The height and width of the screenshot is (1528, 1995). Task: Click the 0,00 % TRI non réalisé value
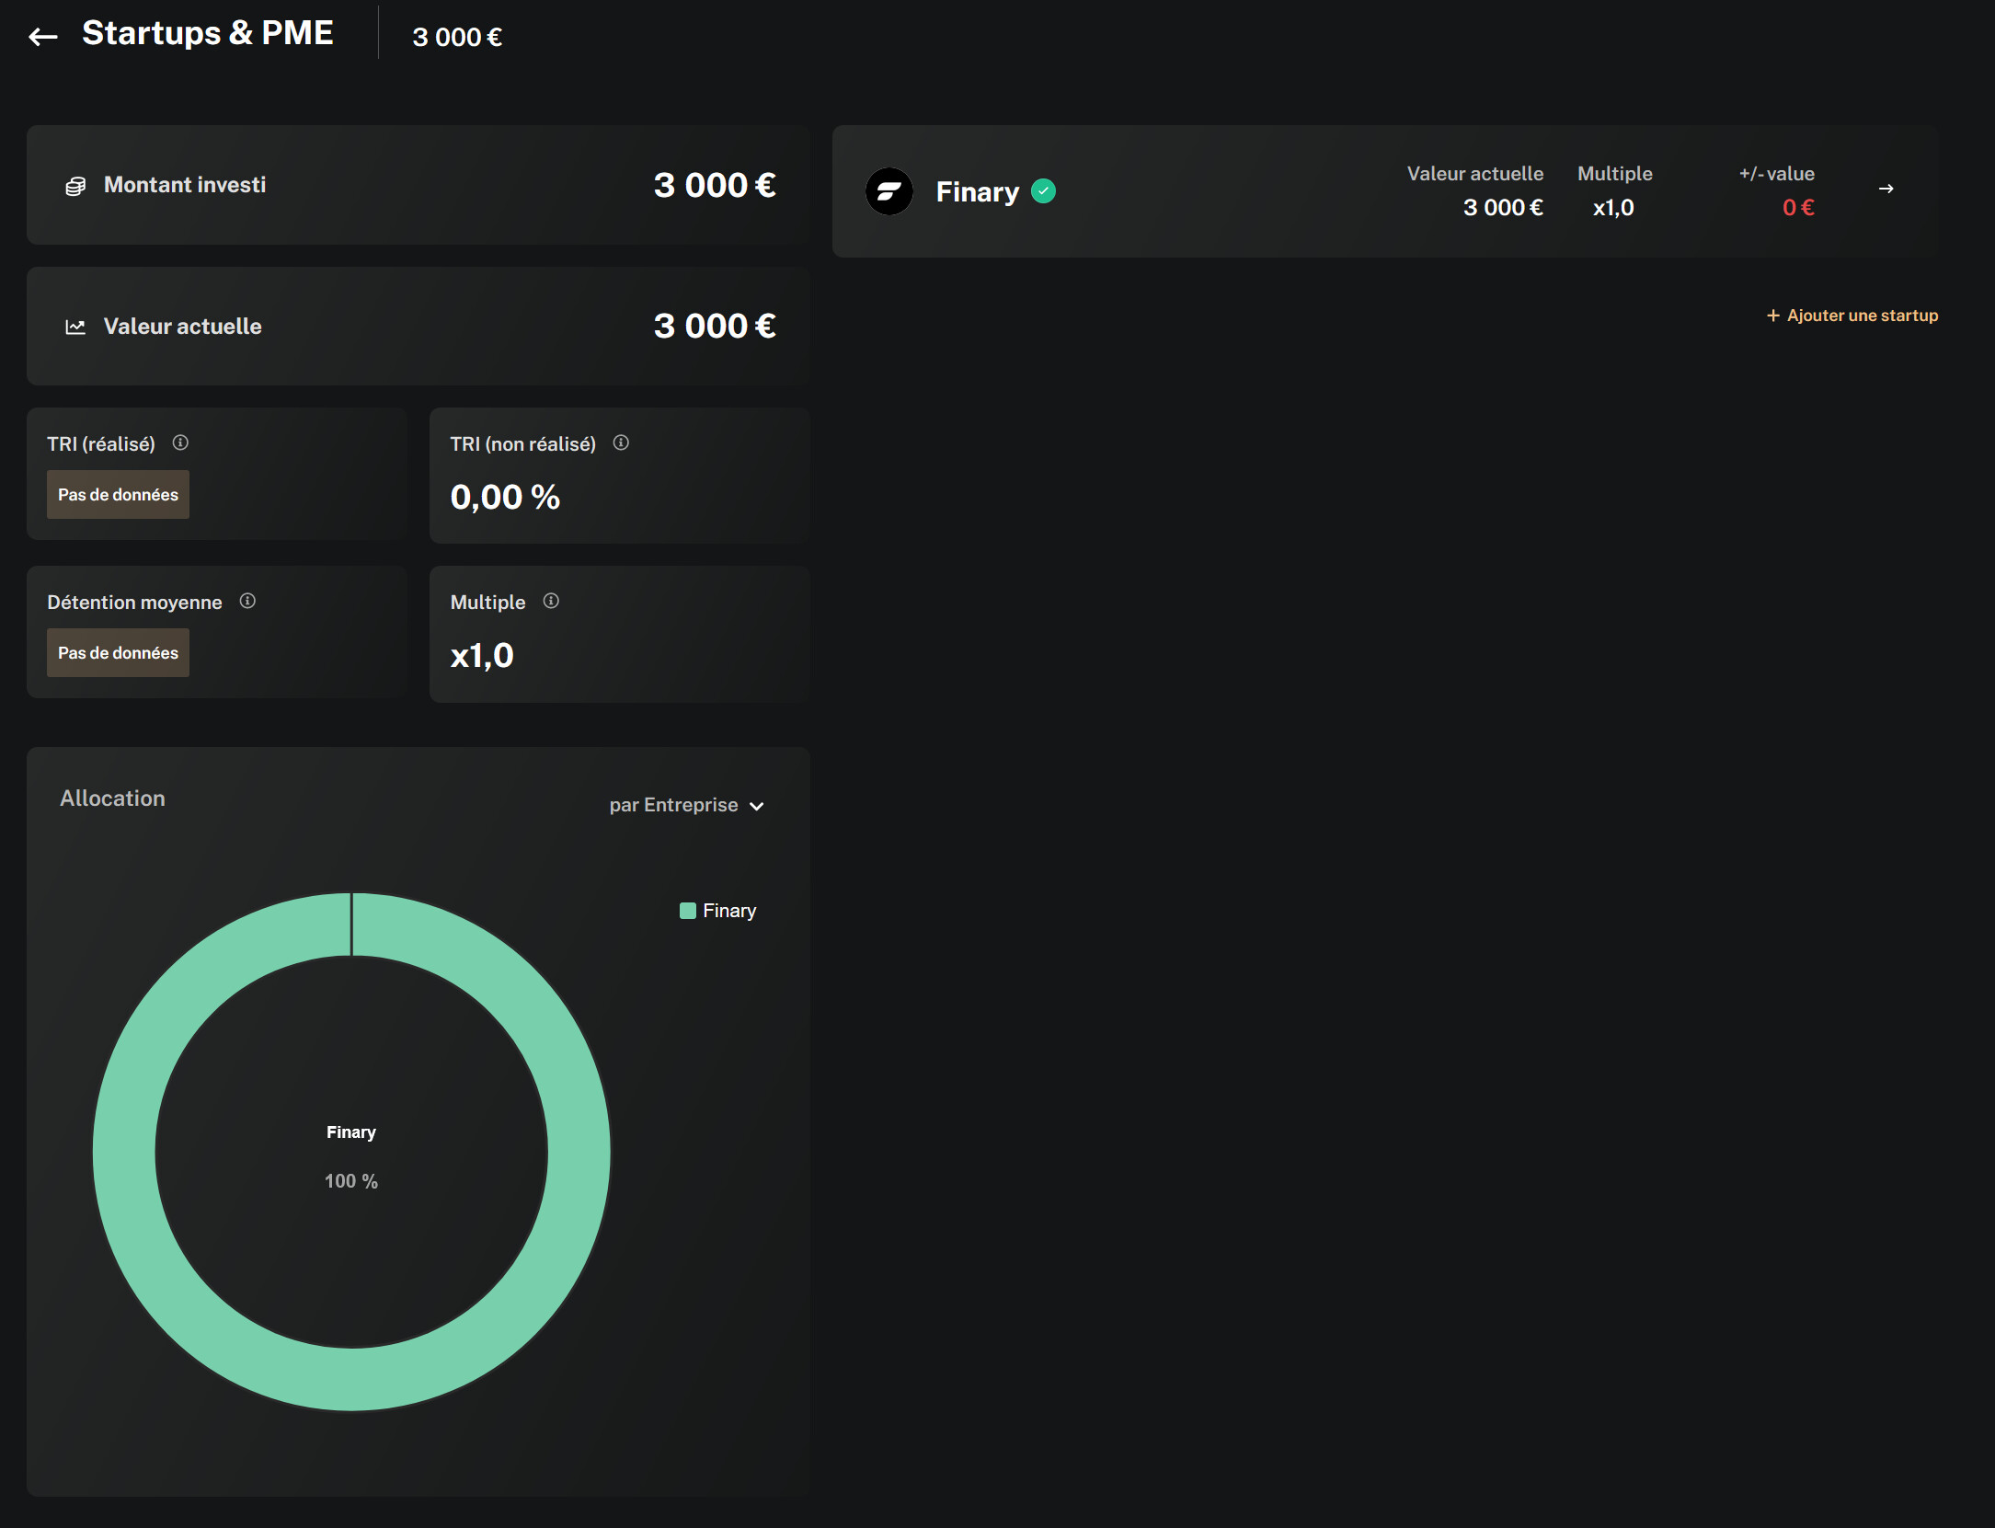(x=505, y=497)
